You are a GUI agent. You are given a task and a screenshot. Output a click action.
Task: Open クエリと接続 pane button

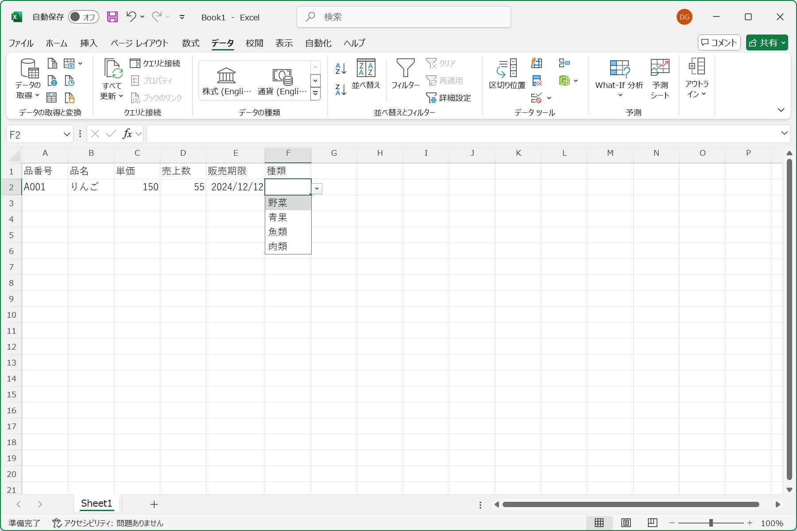(155, 63)
